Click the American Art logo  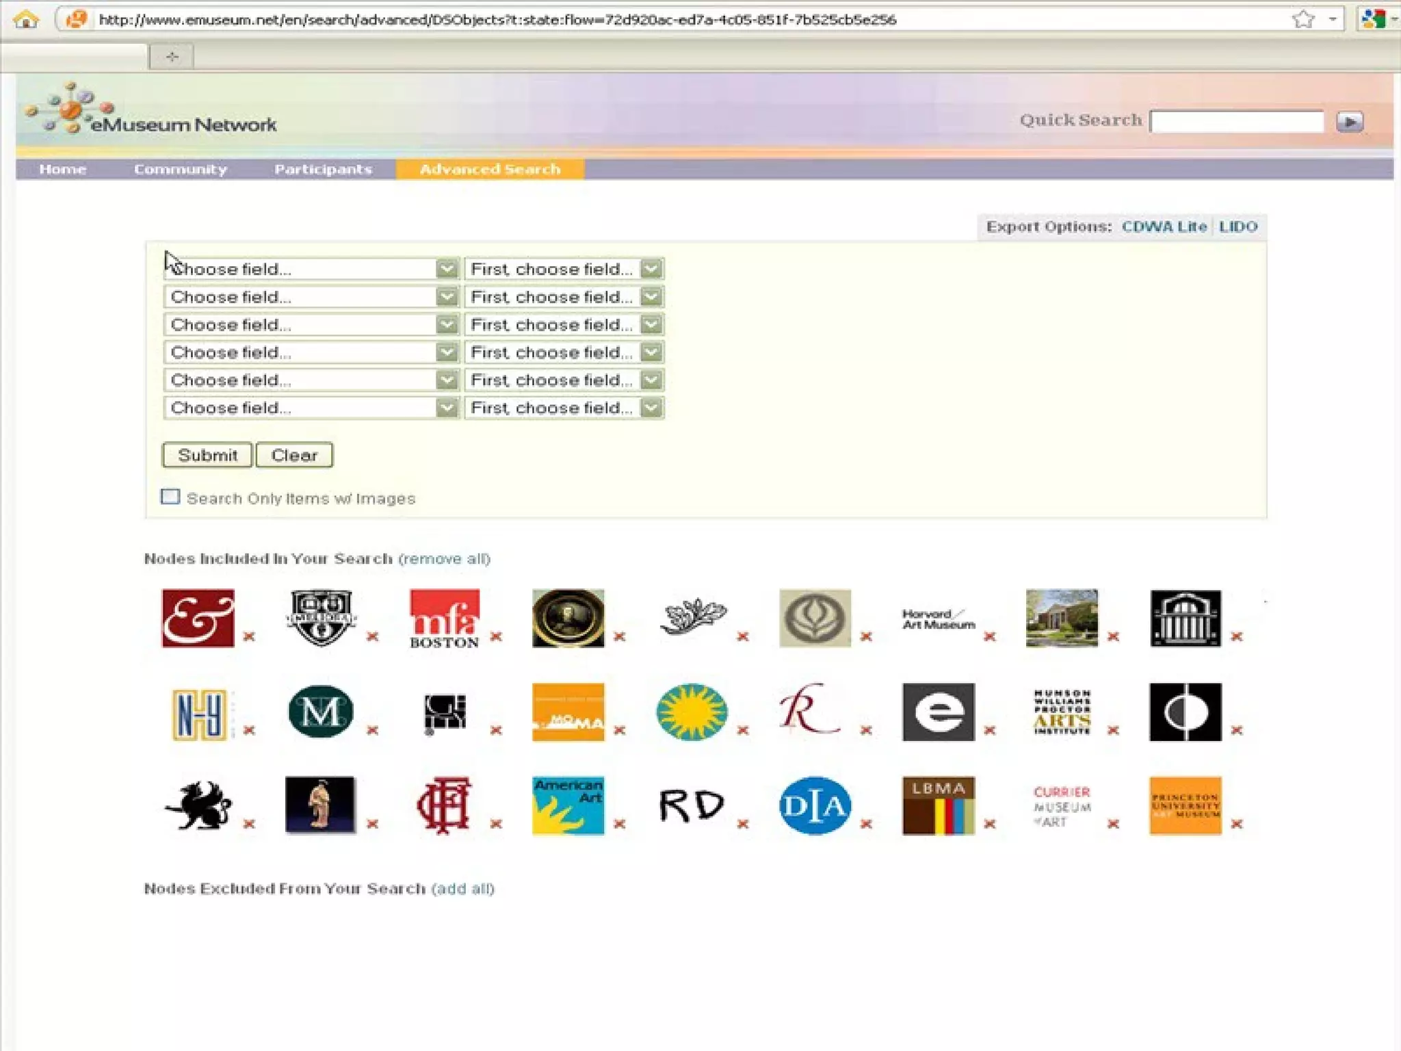click(568, 805)
